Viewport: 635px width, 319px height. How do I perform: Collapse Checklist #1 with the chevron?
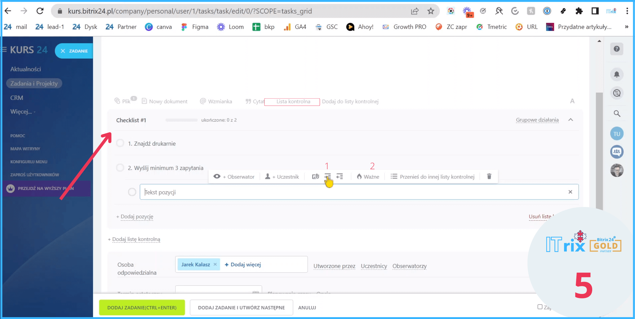571,120
